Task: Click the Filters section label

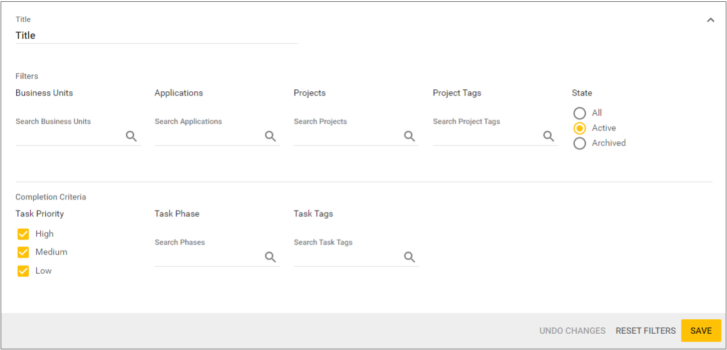Action: (27, 76)
